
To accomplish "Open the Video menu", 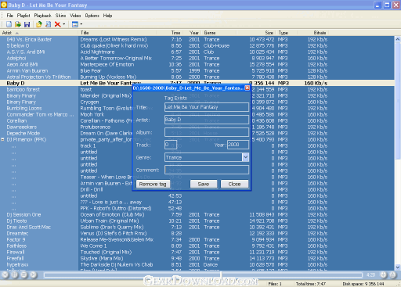I will (75, 16).
